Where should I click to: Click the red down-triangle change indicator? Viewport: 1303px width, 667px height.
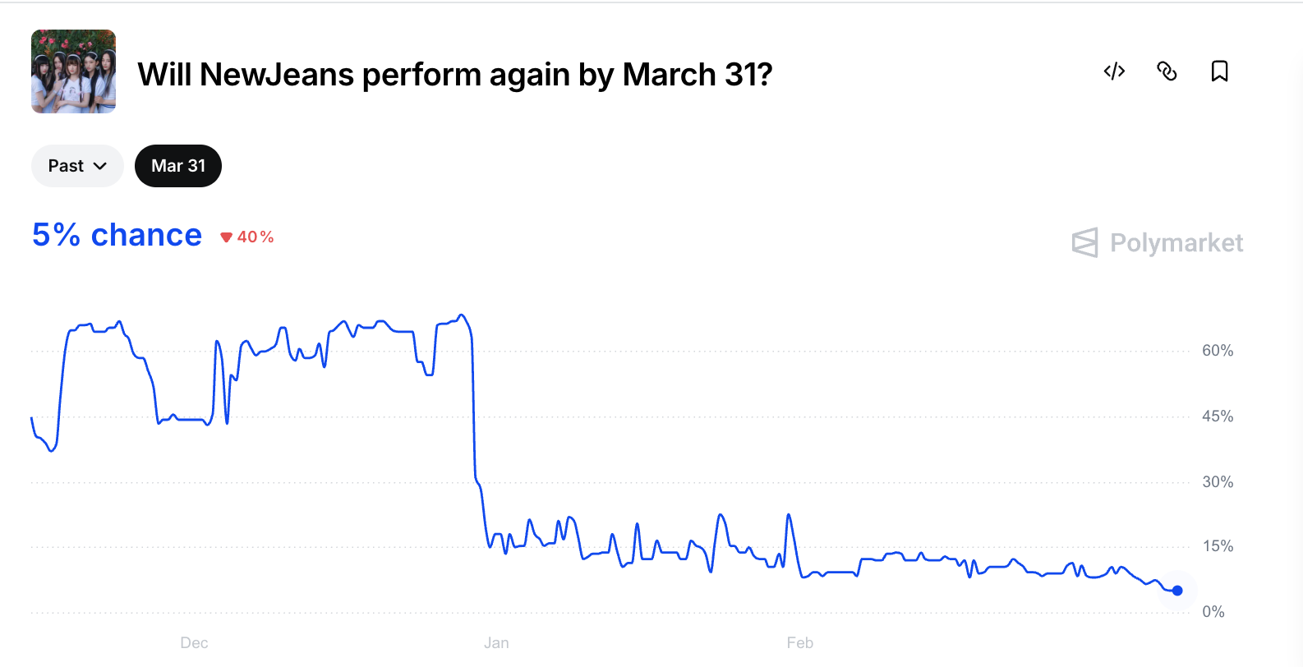tap(227, 237)
